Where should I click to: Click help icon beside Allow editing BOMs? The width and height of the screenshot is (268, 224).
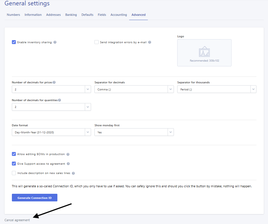pyautogui.click(x=68, y=155)
